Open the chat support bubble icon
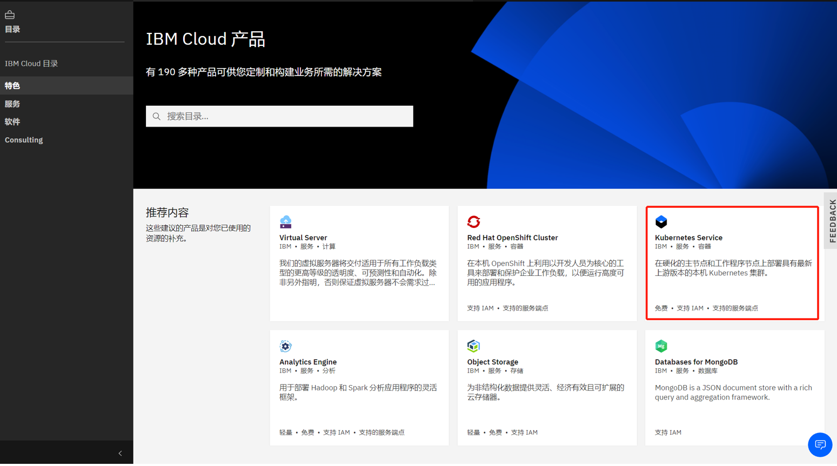The image size is (837, 466). (x=820, y=444)
